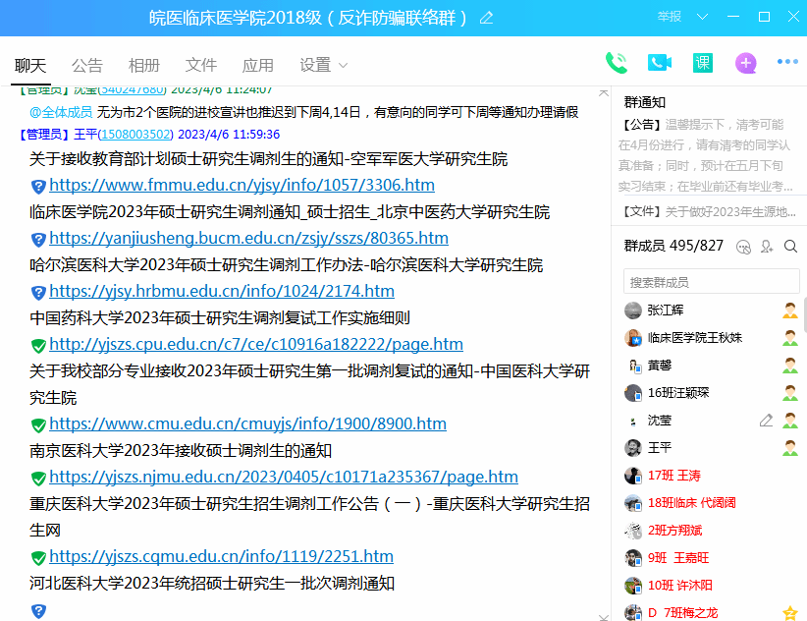Click 举报 in the title bar
This screenshot has width=807, height=621.
click(x=670, y=18)
